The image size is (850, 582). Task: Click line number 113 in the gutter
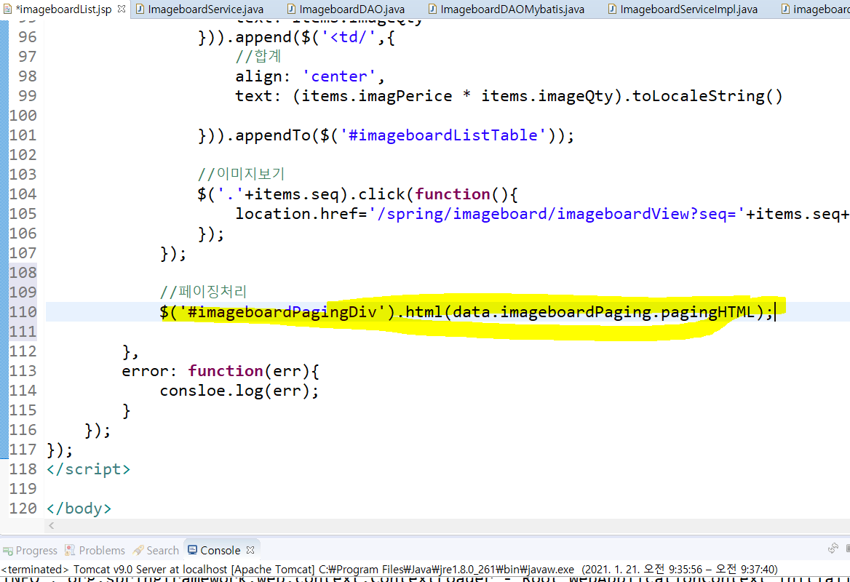click(x=23, y=371)
